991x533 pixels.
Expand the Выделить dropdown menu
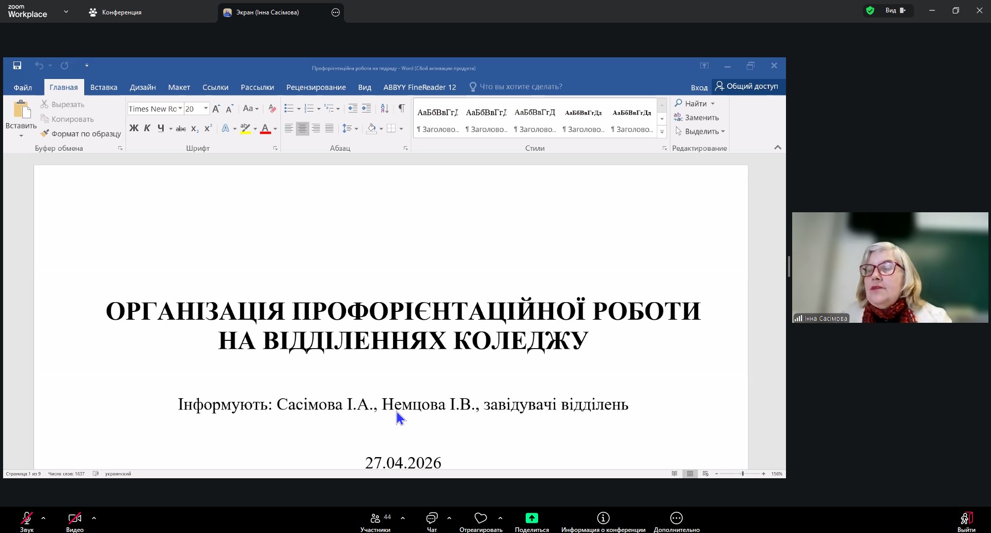(x=723, y=131)
